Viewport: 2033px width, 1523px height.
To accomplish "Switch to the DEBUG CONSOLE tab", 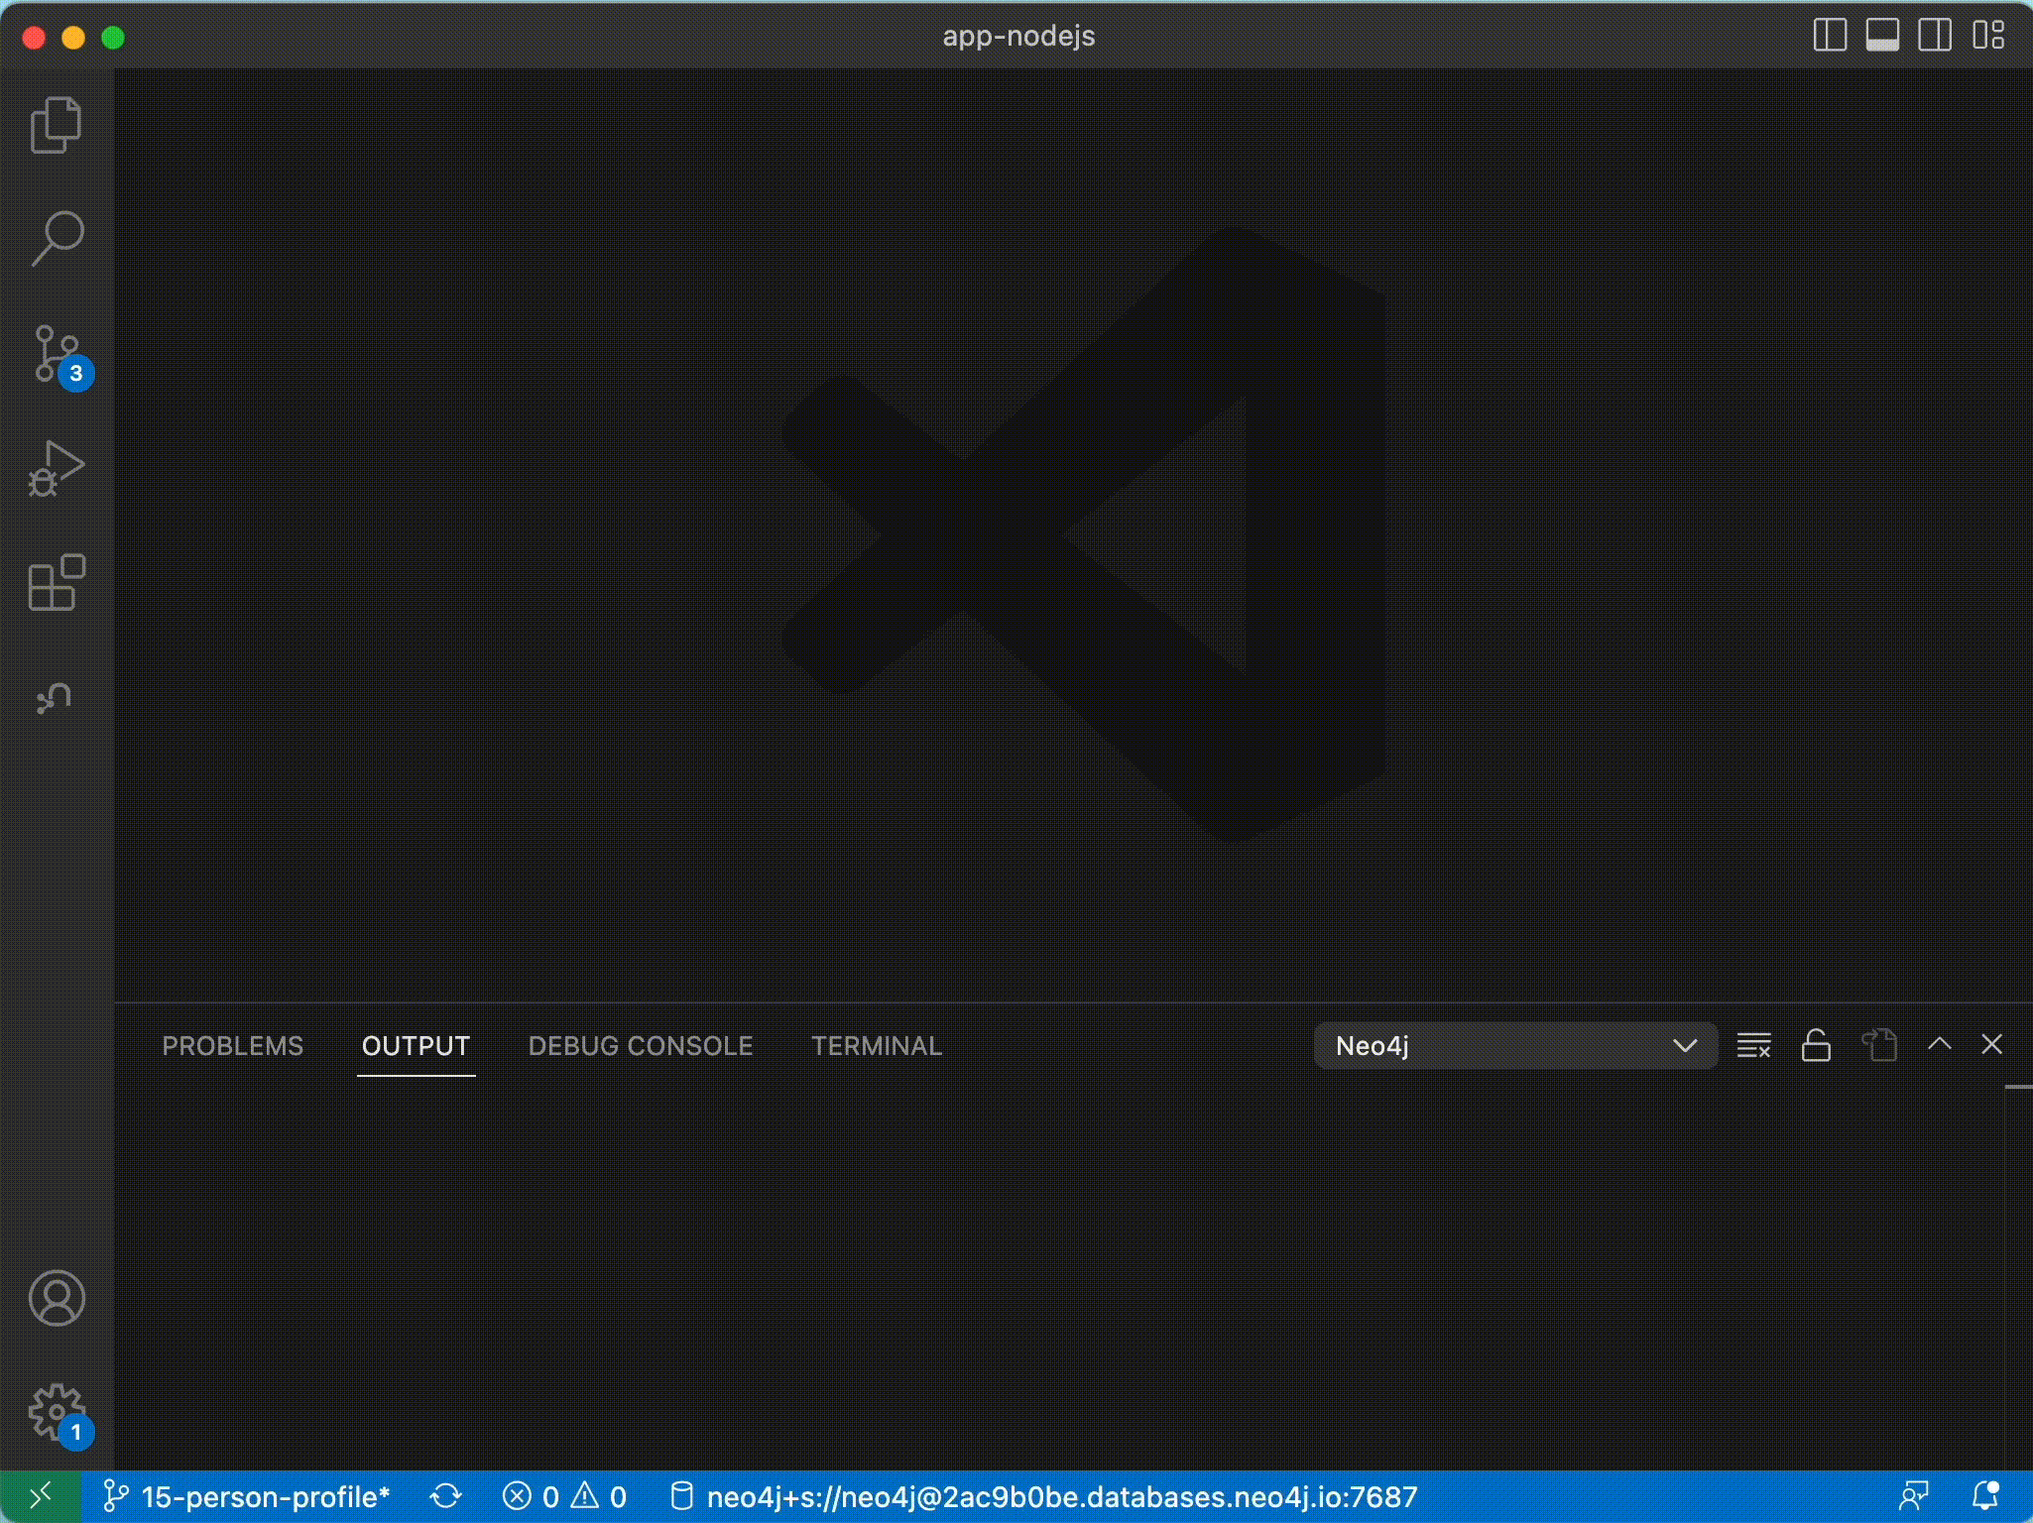I will [641, 1046].
